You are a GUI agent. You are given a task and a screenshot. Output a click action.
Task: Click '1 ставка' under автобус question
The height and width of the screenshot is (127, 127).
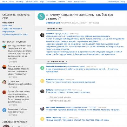[13, 87]
